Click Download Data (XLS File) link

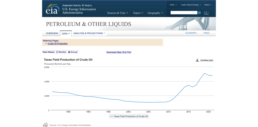point(119,52)
